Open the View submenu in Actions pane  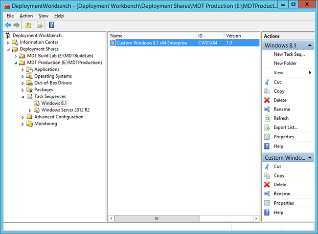point(293,73)
